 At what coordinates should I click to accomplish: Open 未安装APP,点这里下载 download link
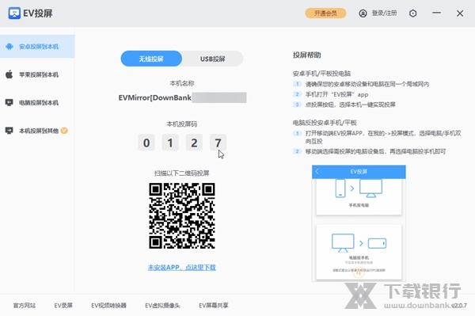[182, 267]
